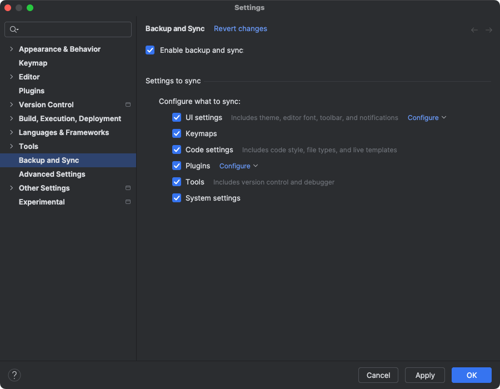Open the Keymap settings page
This screenshot has height=389, width=500.
33,63
